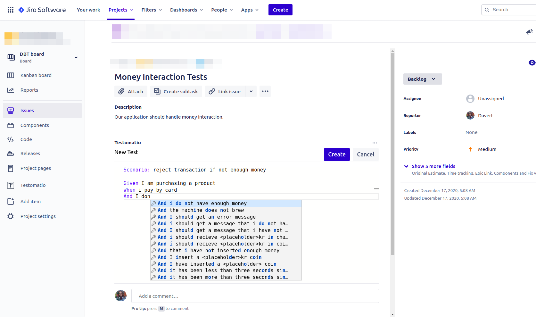
Task: Click the Attach paperclip button
Action: tap(131, 91)
